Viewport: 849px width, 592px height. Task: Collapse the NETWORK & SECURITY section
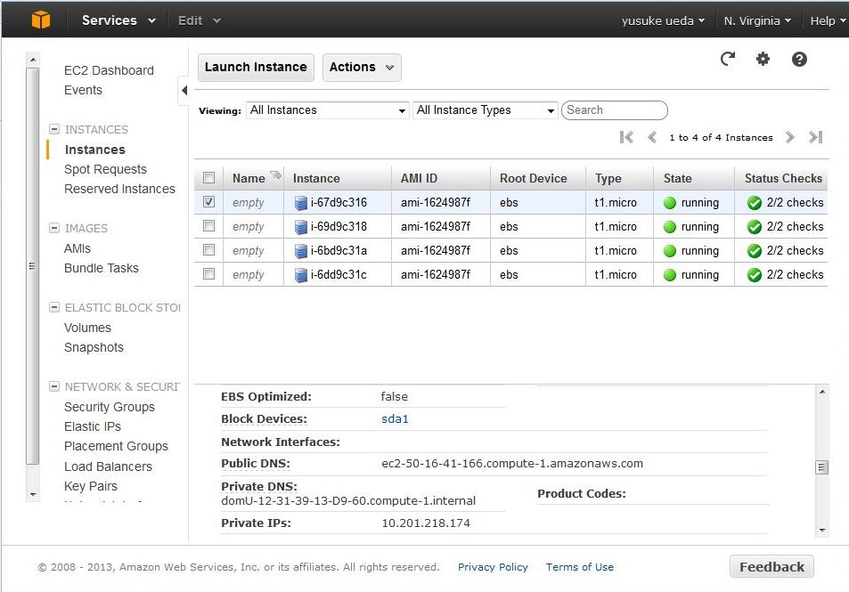54,386
